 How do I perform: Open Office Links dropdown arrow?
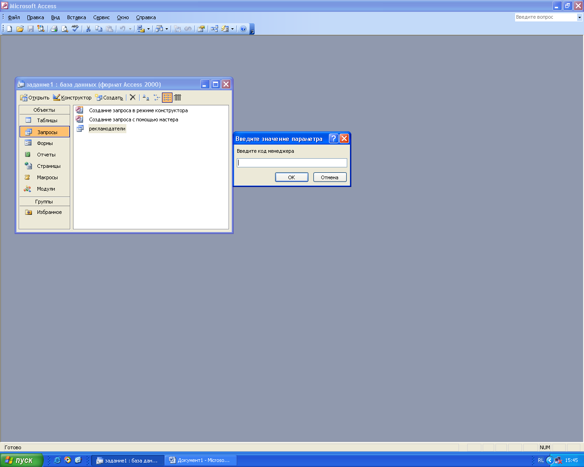pyautogui.click(x=148, y=29)
